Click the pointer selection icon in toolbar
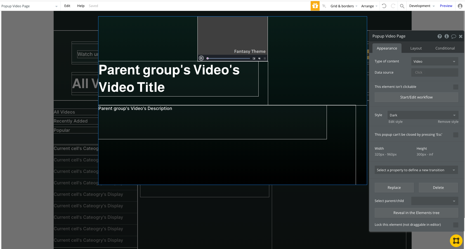 click(324, 6)
